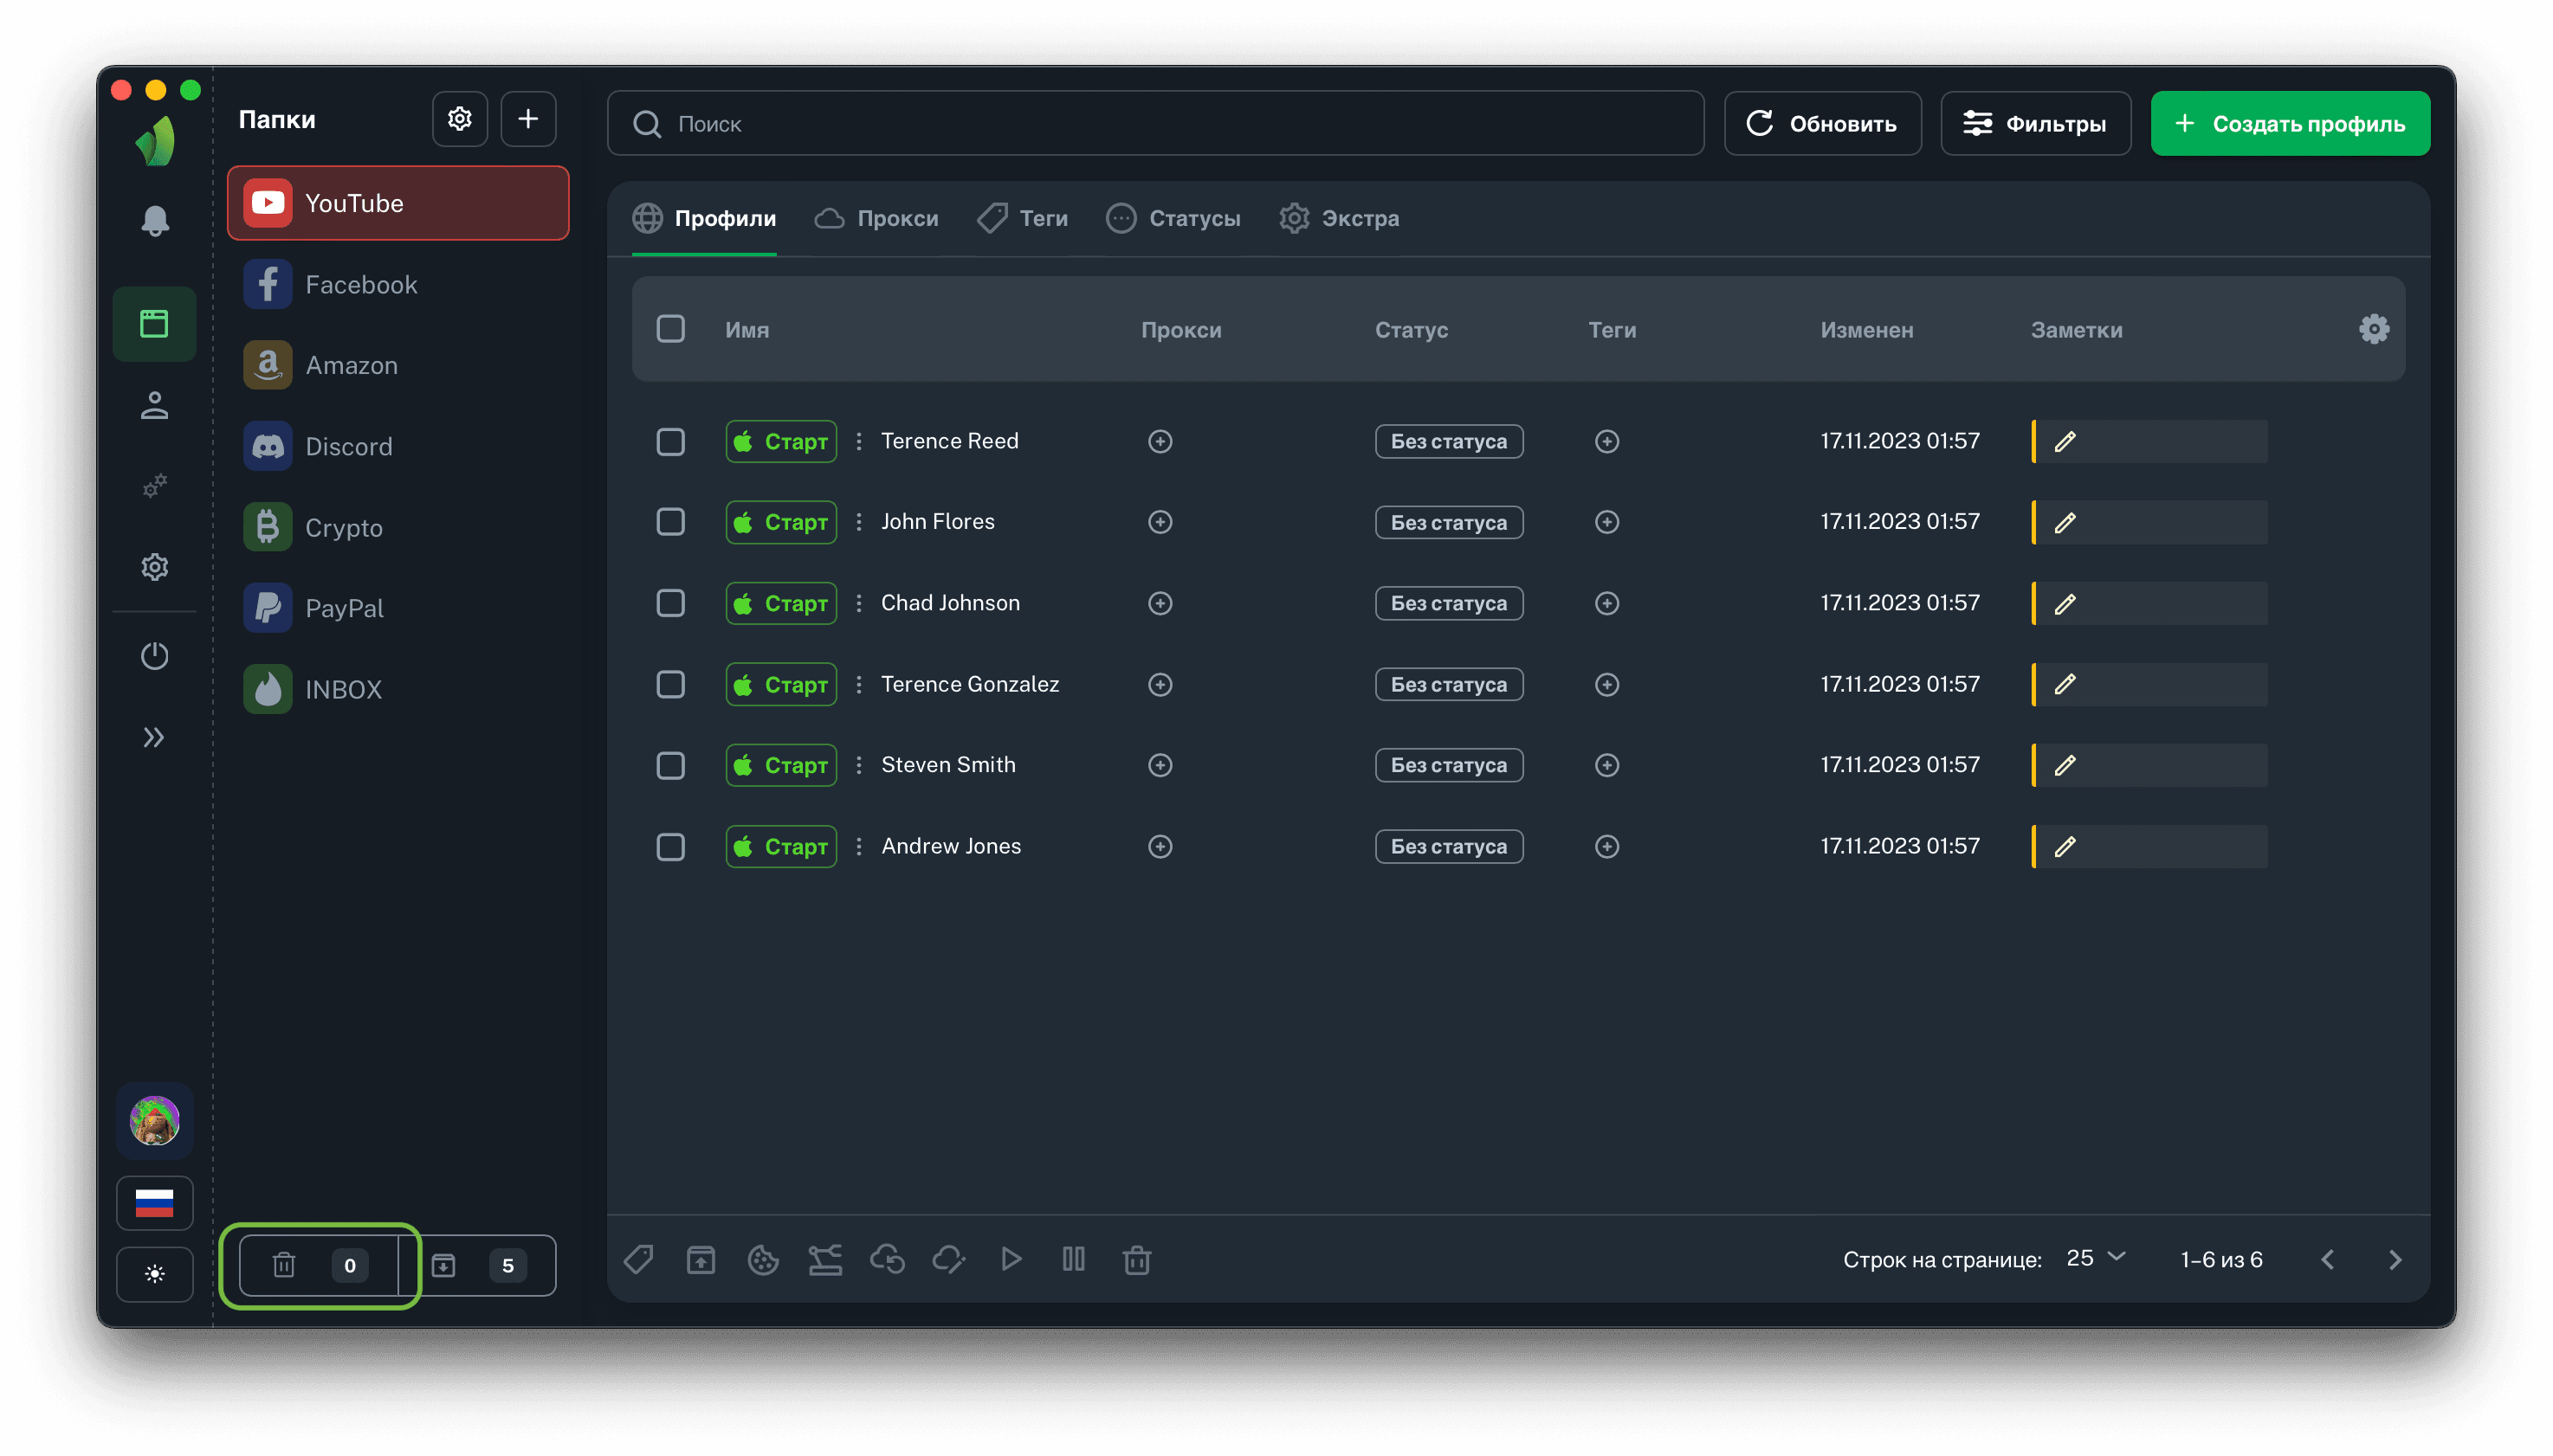Open the table column settings gear

(x=2374, y=329)
